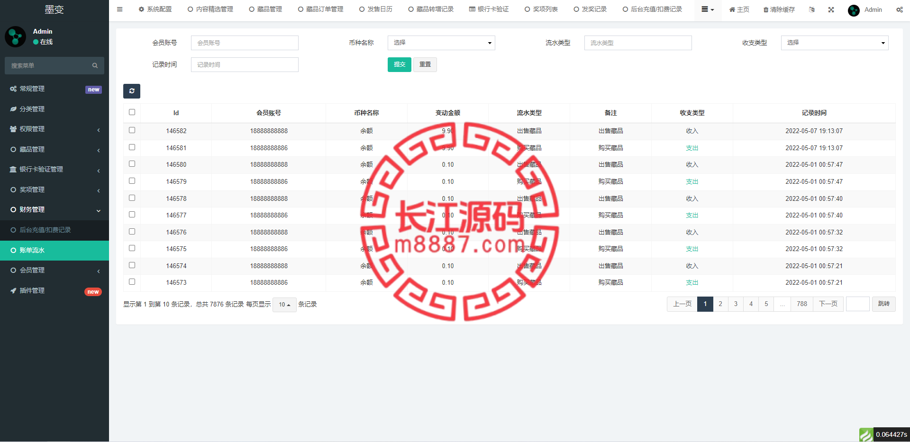Select all rows with header checkbox
The image size is (910, 442).
point(132,112)
